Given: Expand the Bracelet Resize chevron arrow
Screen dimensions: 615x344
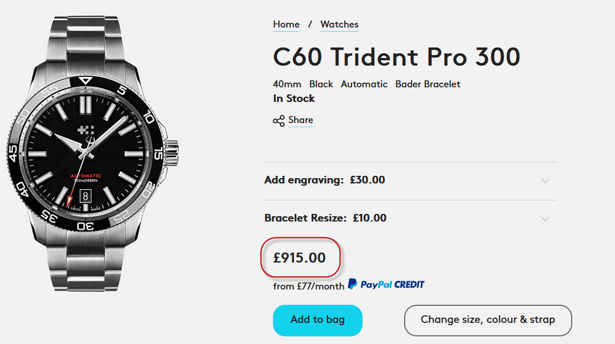Looking at the screenshot, I should point(545,219).
